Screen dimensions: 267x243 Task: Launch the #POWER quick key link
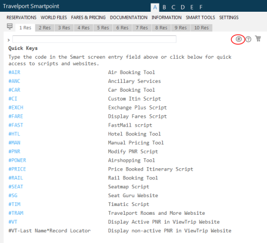(17, 160)
